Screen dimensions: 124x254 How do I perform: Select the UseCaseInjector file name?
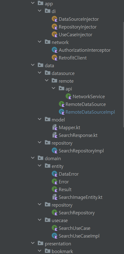coord(75,35)
